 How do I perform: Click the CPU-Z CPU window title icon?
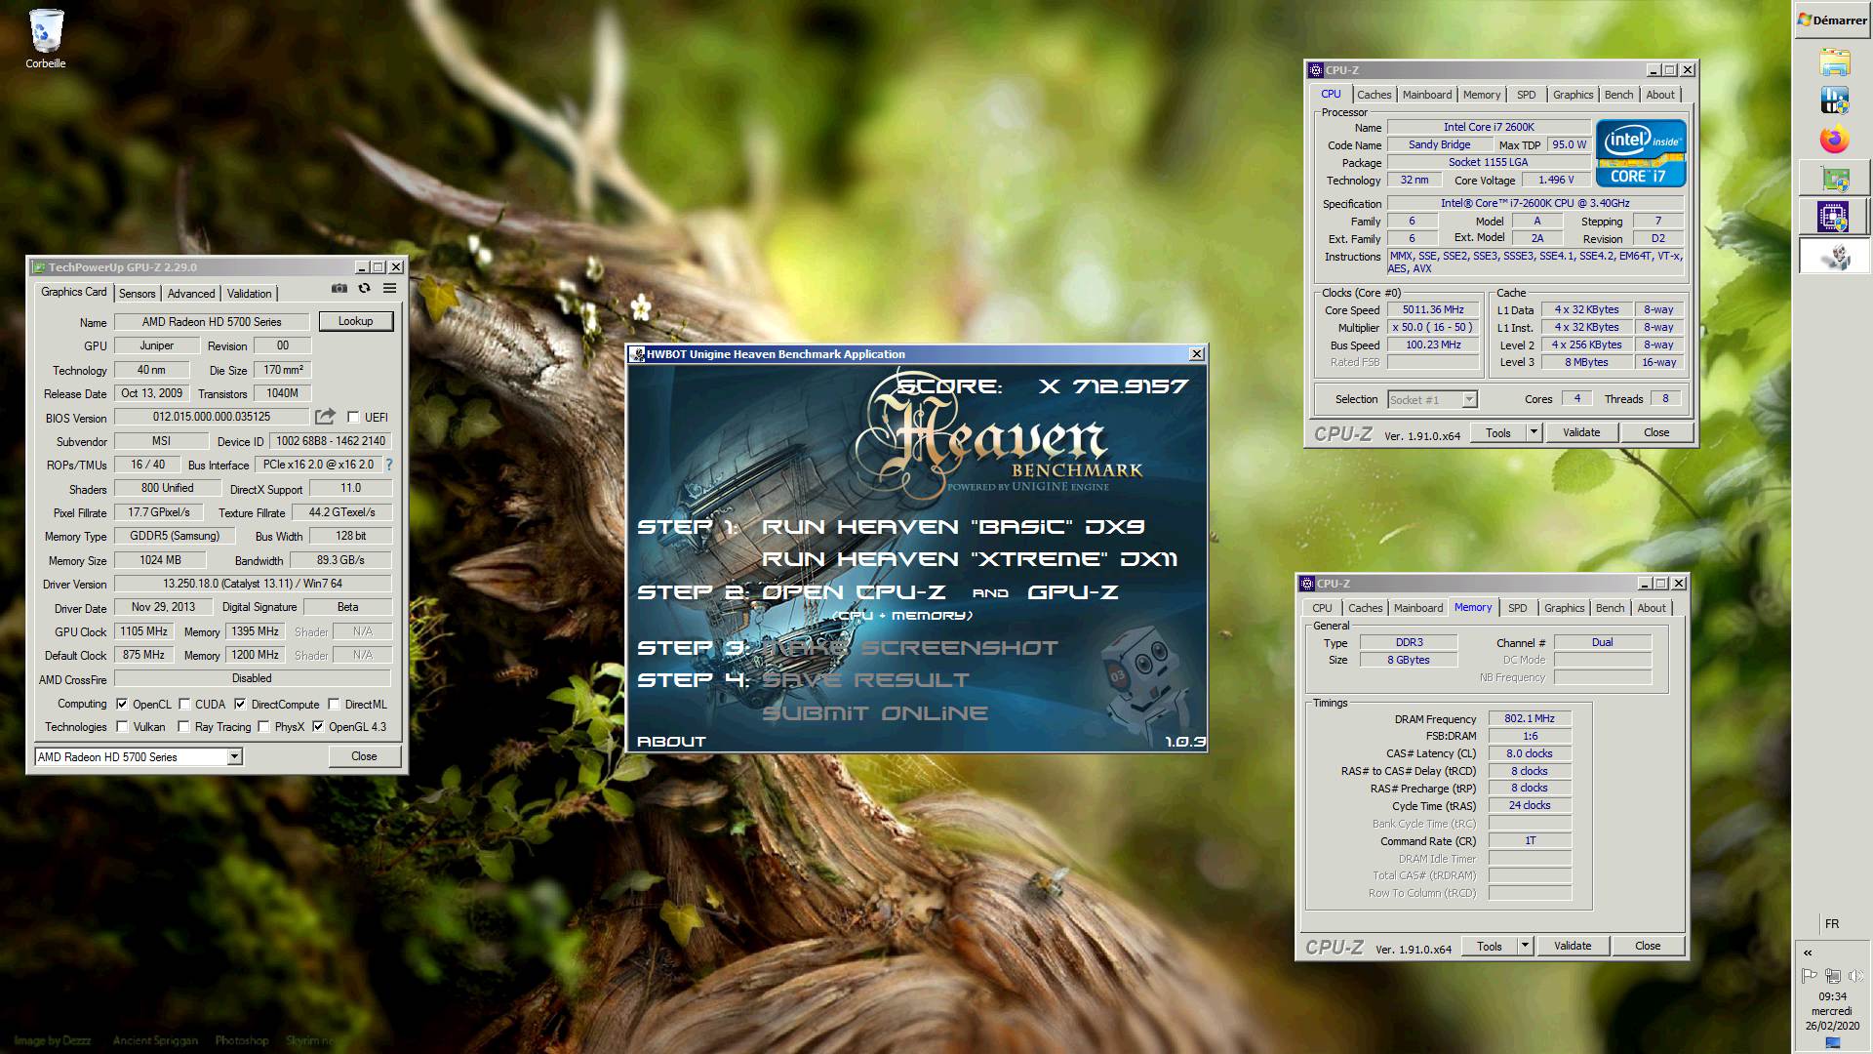[1316, 70]
